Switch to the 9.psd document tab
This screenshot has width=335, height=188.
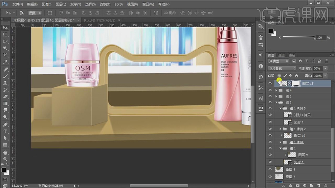tap(99, 20)
